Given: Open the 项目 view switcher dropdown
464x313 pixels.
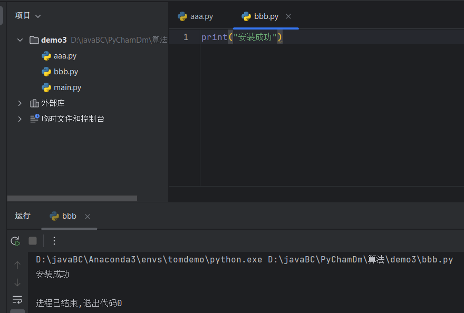Looking at the screenshot, I should tap(27, 16).
